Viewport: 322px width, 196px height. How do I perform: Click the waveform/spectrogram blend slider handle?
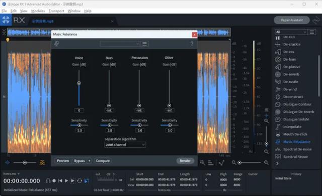pos(25,162)
